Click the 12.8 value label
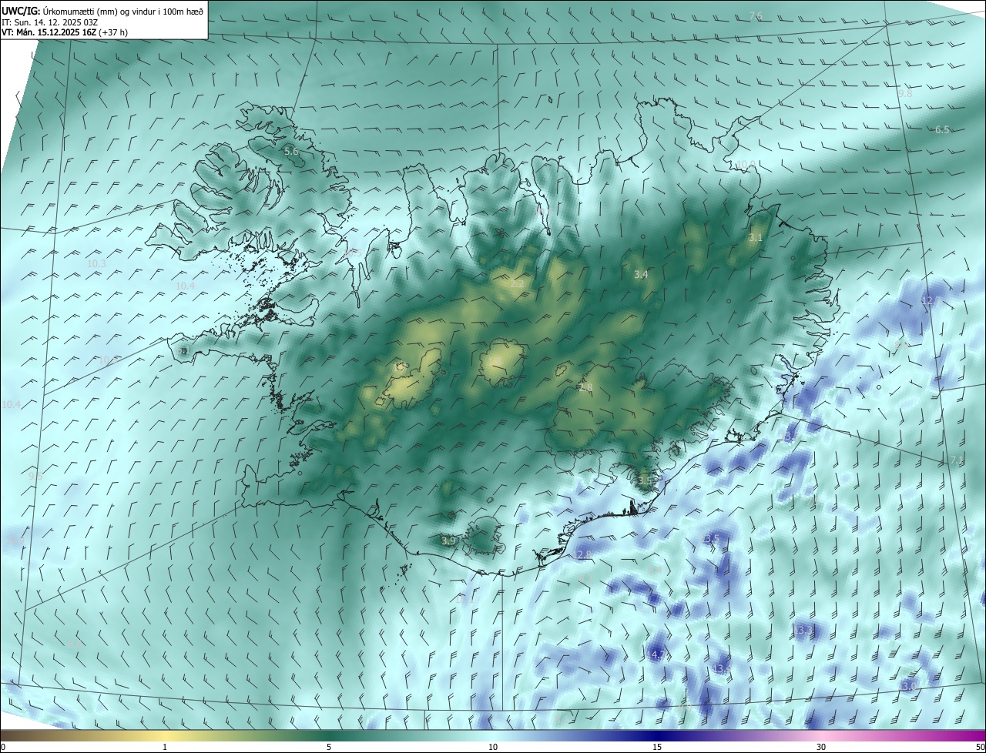 pos(583,554)
